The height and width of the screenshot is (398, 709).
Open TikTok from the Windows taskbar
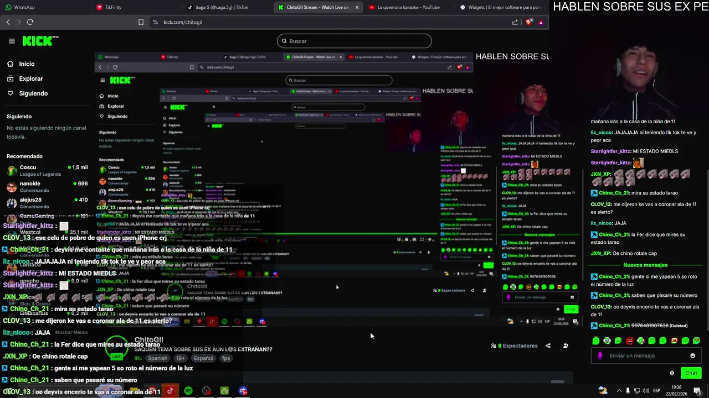pyautogui.click(x=170, y=391)
